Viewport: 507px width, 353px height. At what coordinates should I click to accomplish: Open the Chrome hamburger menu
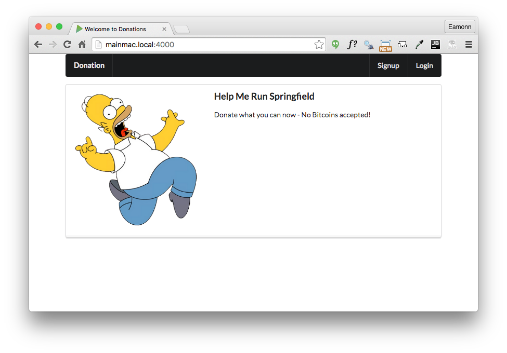[x=469, y=45]
